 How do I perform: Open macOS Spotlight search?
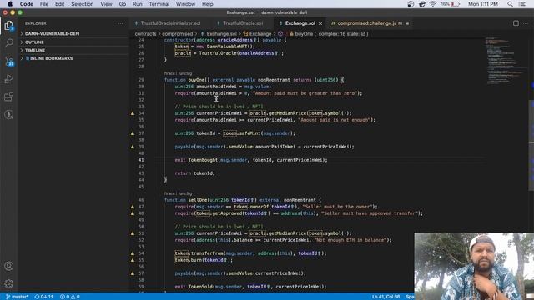(510, 4)
